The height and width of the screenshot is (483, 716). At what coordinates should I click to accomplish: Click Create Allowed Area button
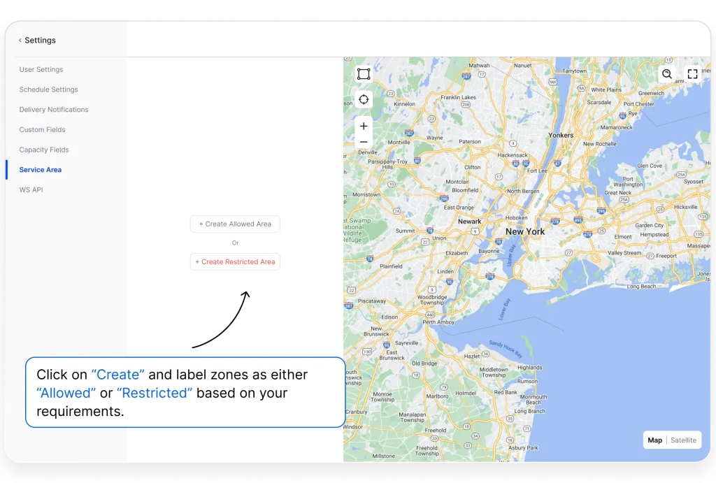click(235, 224)
